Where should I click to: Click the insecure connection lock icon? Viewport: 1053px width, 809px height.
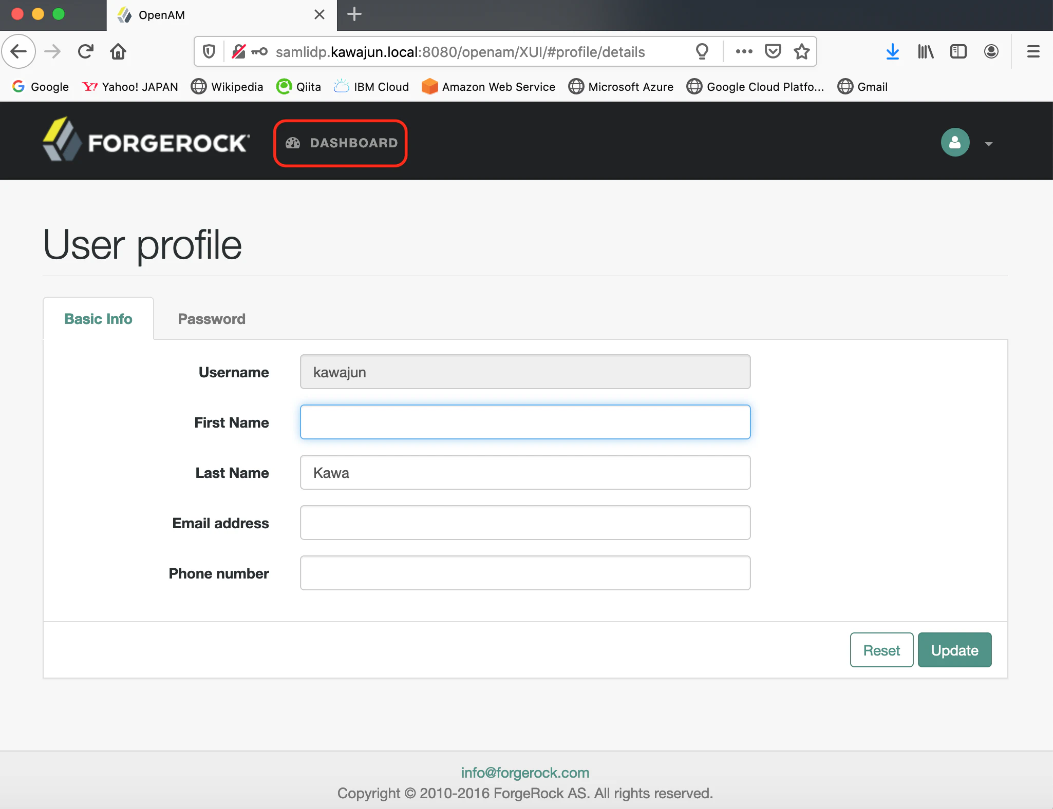coord(238,51)
